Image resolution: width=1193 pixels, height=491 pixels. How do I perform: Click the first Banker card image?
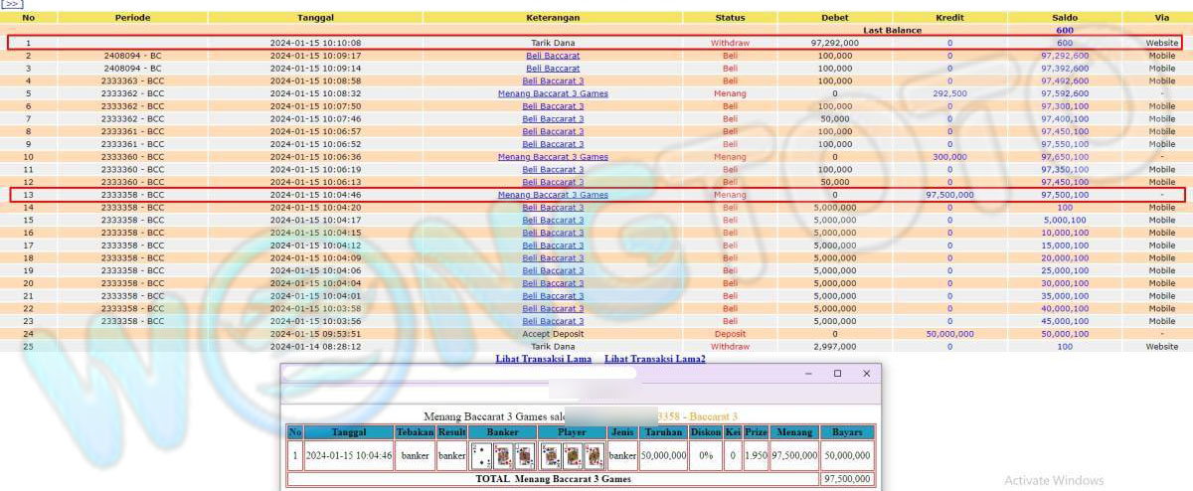(x=480, y=456)
